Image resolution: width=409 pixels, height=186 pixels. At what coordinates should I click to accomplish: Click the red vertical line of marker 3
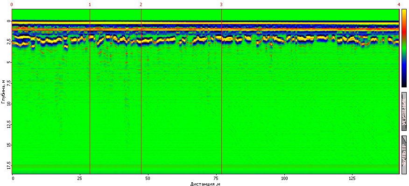tap(221, 92)
